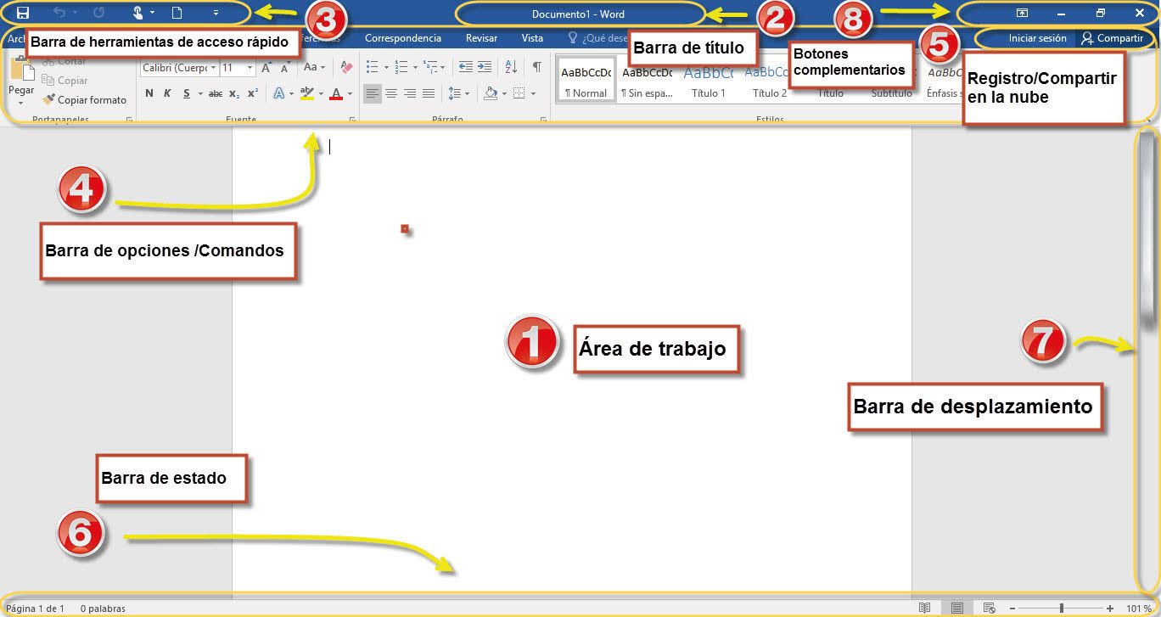Screen dimensions: 1161x617
Task: Toggle bold formatting in the Font group
Action: point(148,93)
